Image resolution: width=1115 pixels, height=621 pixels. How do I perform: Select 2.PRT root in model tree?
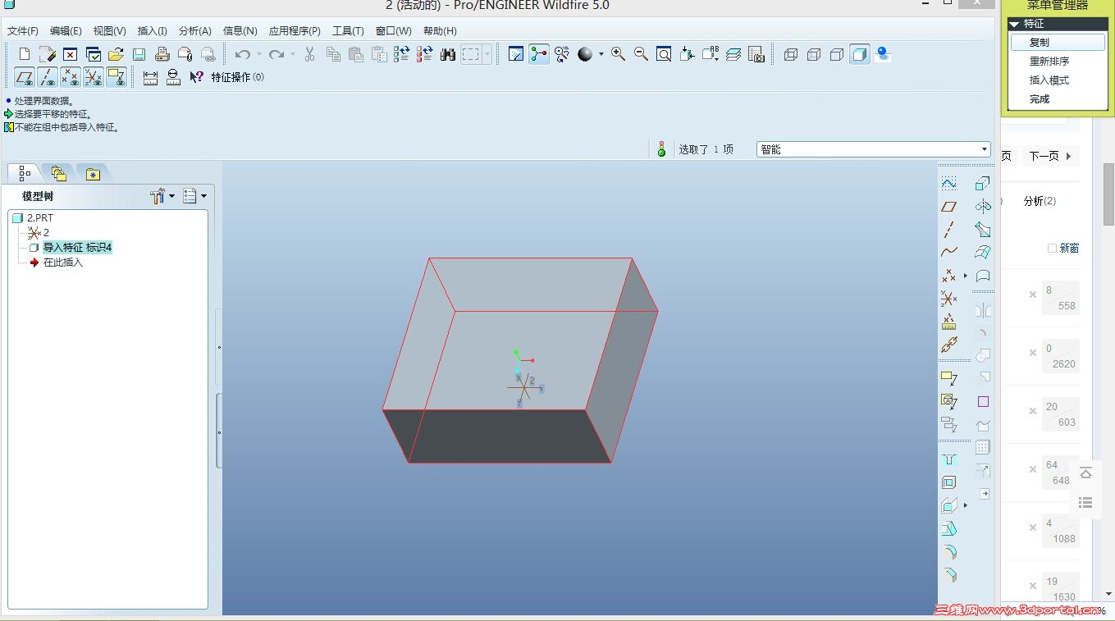coord(40,218)
